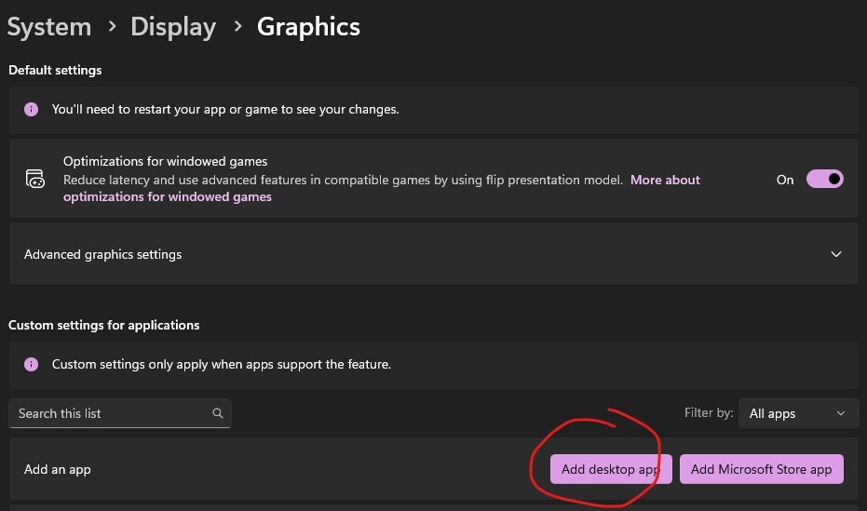Click the Graphics page title
The image size is (867, 511).
tap(308, 27)
